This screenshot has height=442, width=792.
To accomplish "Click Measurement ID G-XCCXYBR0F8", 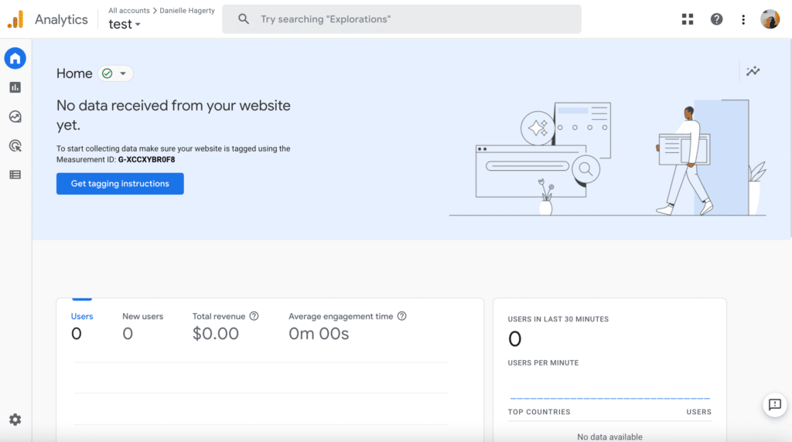I will [146, 159].
